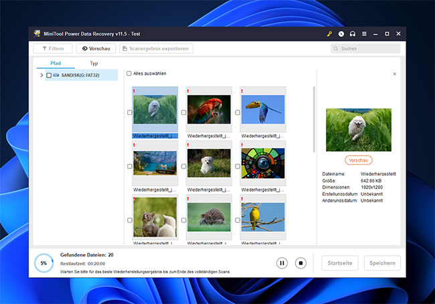Click Speichern button
The width and height of the screenshot is (435, 304).
pos(382,263)
